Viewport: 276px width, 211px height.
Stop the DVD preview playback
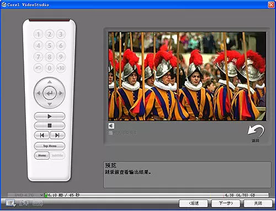50,125
